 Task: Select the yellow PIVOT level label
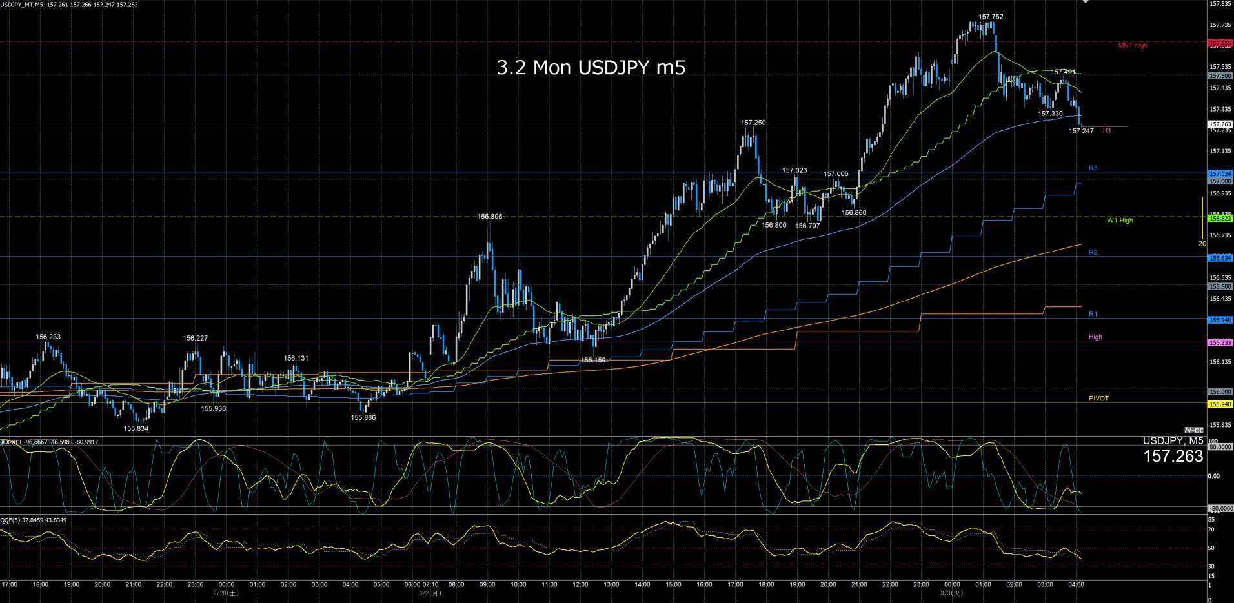pyautogui.click(x=1098, y=399)
